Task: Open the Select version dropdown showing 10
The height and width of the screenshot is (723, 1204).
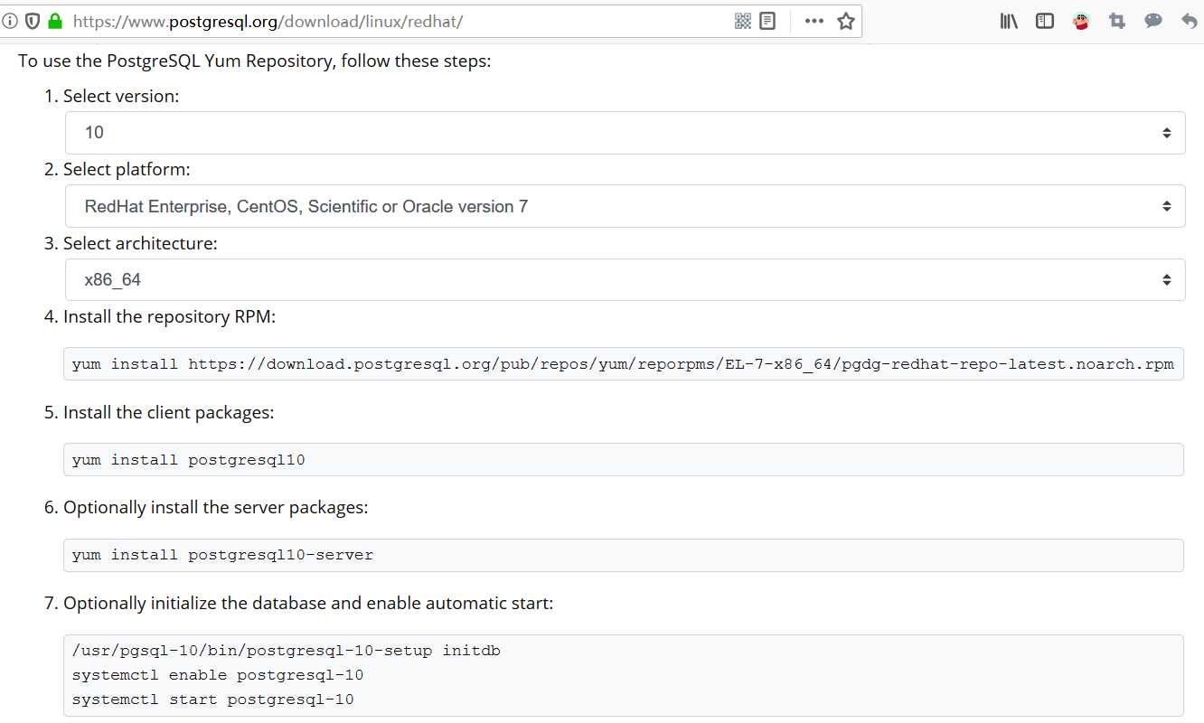Action: (625, 133)
